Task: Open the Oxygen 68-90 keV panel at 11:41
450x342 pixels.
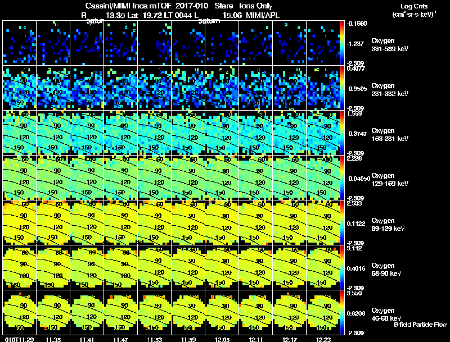Action: (87, 267)
